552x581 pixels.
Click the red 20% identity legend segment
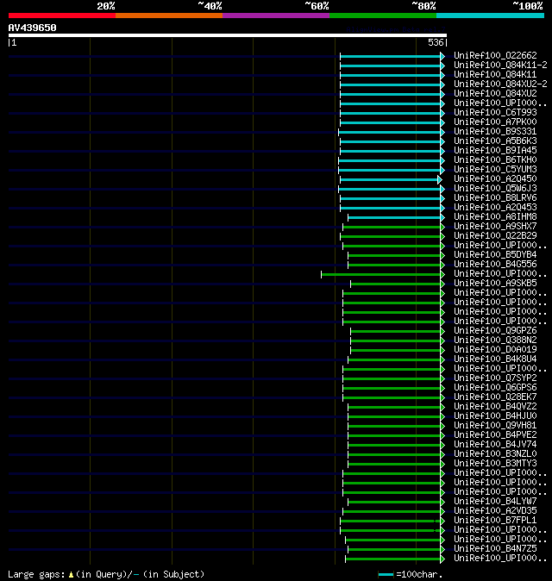[x=62, y=16]
